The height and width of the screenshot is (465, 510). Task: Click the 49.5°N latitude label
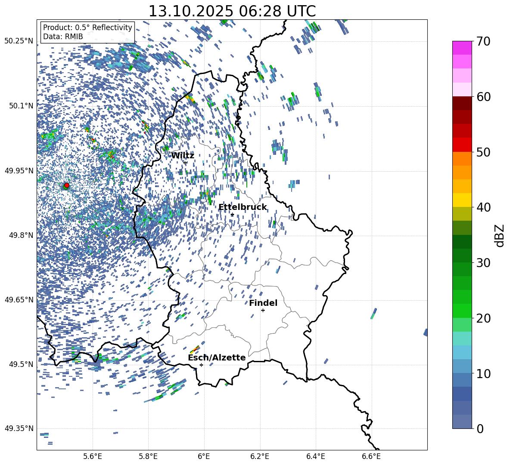(21, 364)
